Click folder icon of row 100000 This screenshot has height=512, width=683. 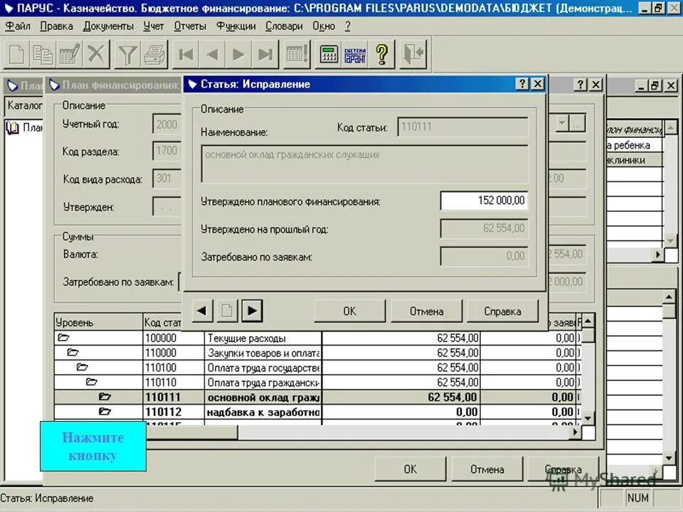63,337
